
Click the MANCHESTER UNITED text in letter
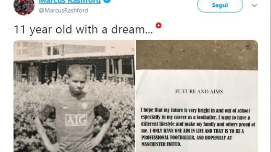click(161, 144)
